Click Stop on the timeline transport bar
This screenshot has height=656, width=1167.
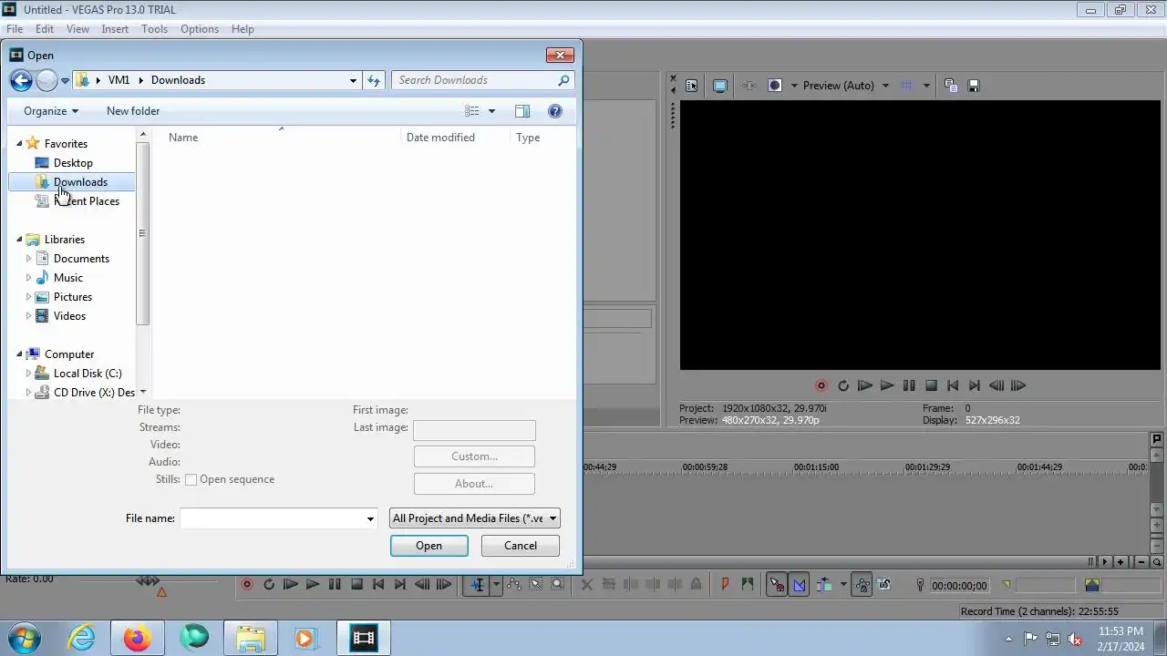point(356,584)
